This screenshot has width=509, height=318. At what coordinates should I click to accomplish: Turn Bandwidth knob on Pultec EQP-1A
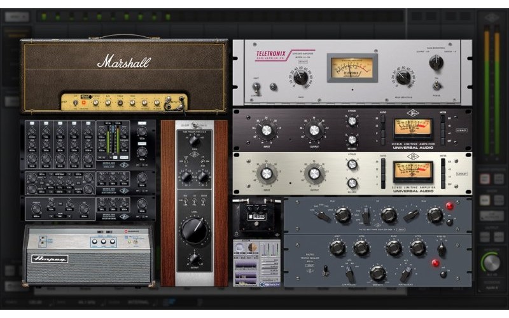[377, 273]
